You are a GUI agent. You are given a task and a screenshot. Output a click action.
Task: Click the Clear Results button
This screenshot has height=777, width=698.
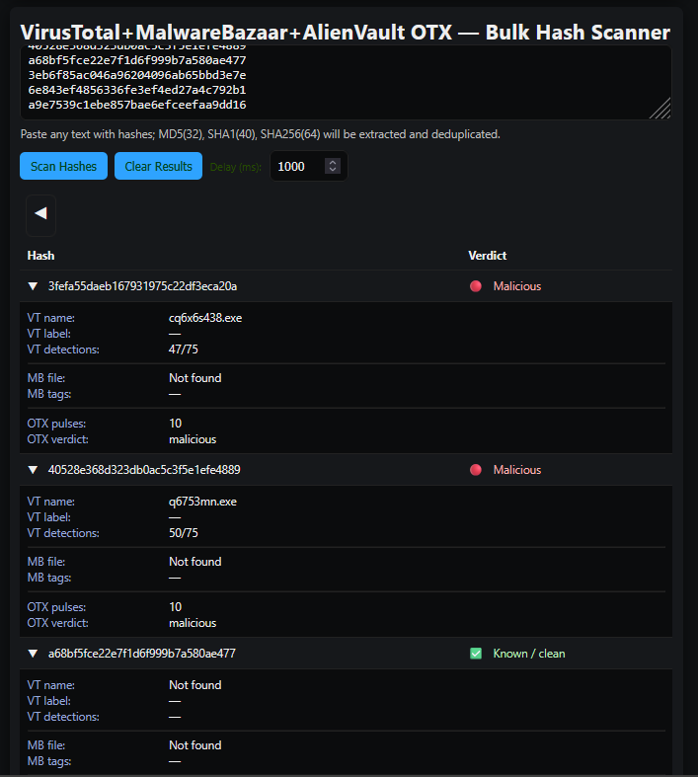coord(159,166)
